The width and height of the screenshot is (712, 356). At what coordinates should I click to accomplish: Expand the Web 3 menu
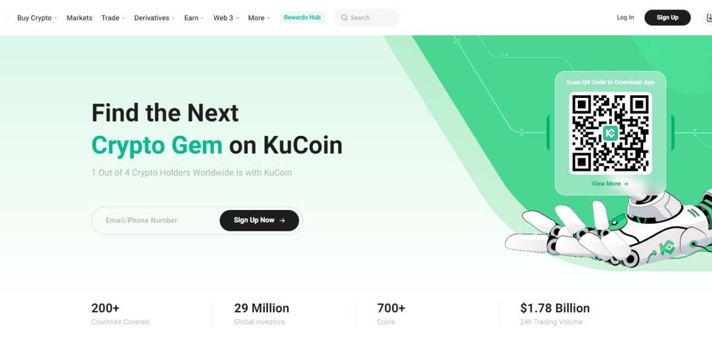click(226, 18)
